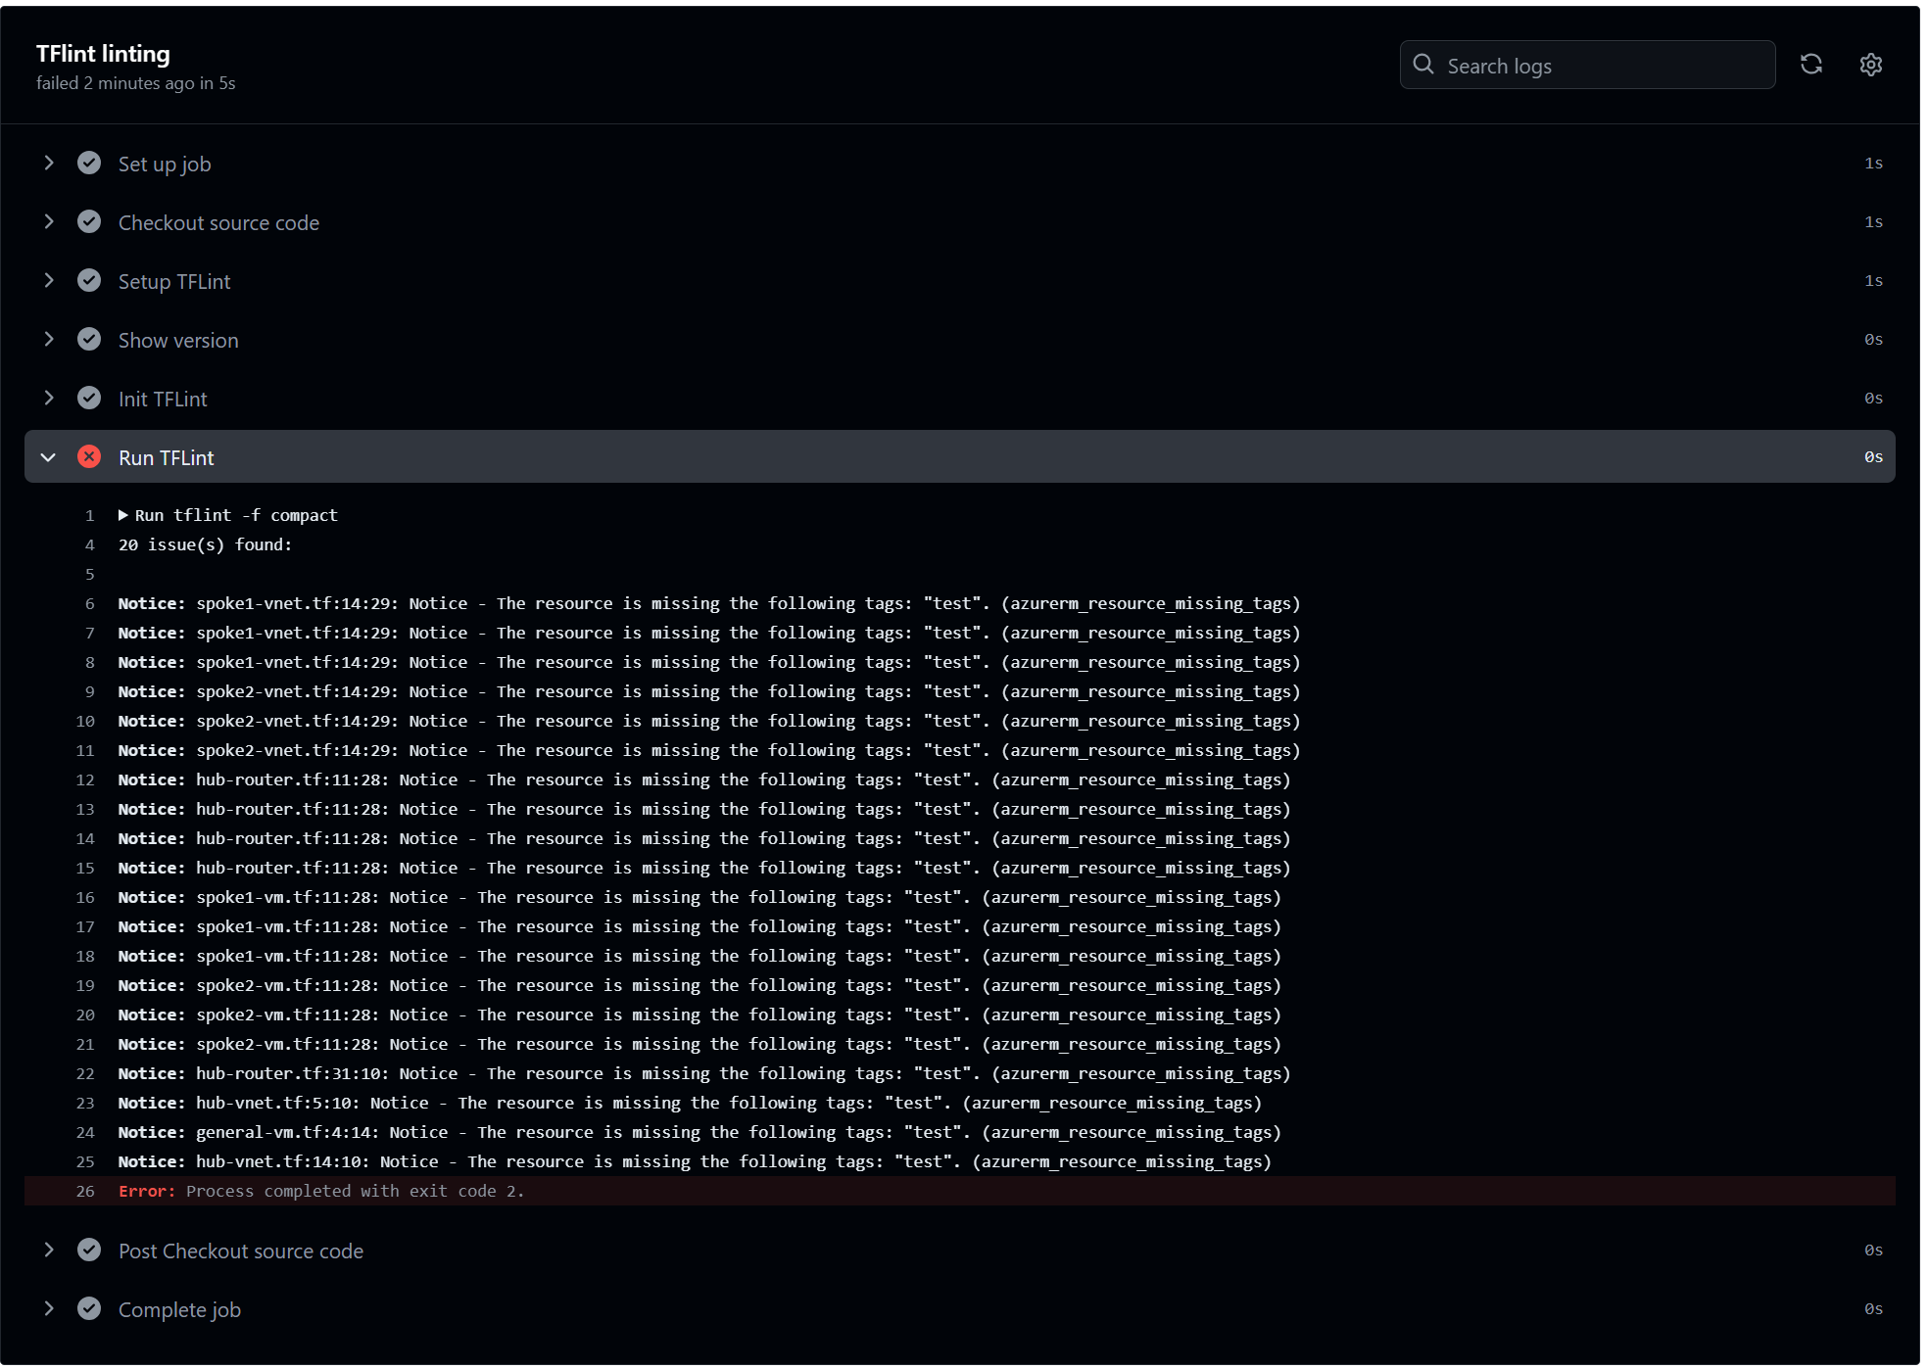Click the search magnifier icon
Screen dimensions: 1928x1369
tap(1423, 65)
